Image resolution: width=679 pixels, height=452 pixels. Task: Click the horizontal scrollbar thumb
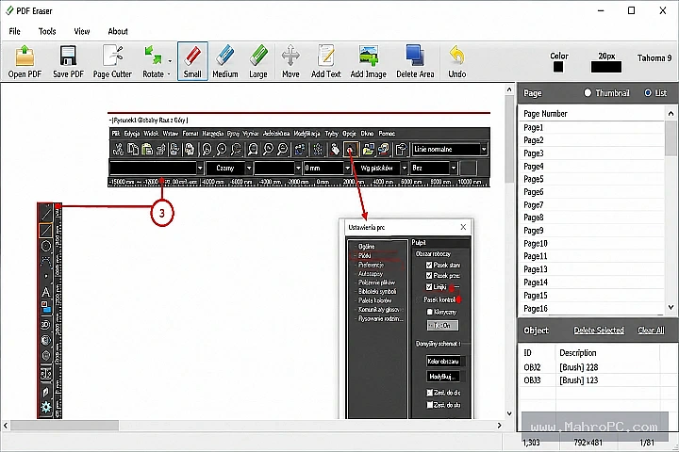click(x=64, y=426)
